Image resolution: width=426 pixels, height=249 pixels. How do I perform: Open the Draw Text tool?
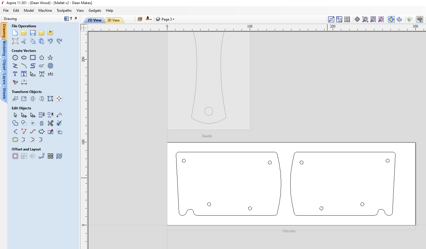15,74
